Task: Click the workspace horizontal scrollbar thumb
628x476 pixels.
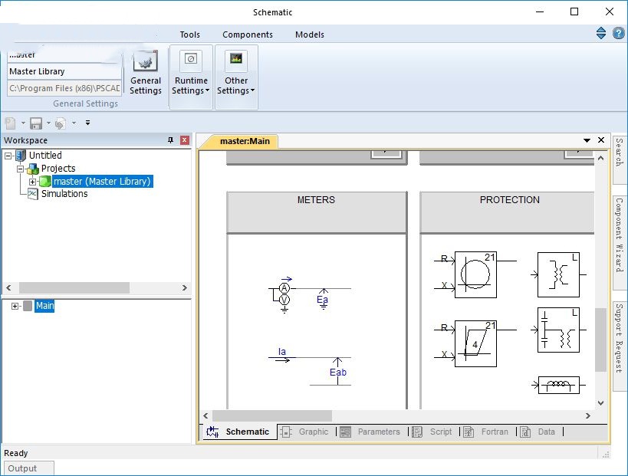Action: (x=74, y=287)
